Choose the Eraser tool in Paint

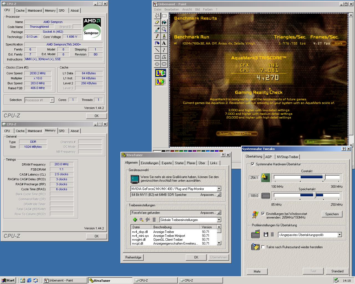tap(157, 22)
